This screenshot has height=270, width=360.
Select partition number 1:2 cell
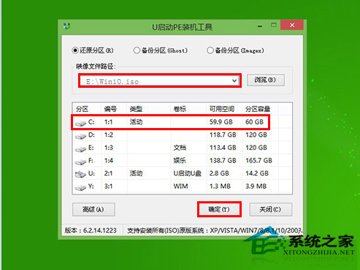[x=109, y=135]
